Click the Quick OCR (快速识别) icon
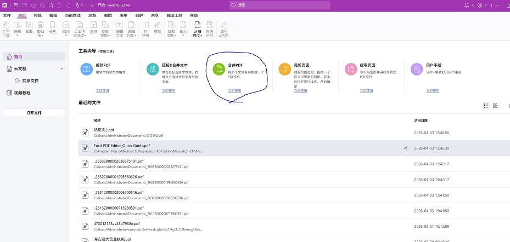The image size is (510, 242). (x=209, y=28)
